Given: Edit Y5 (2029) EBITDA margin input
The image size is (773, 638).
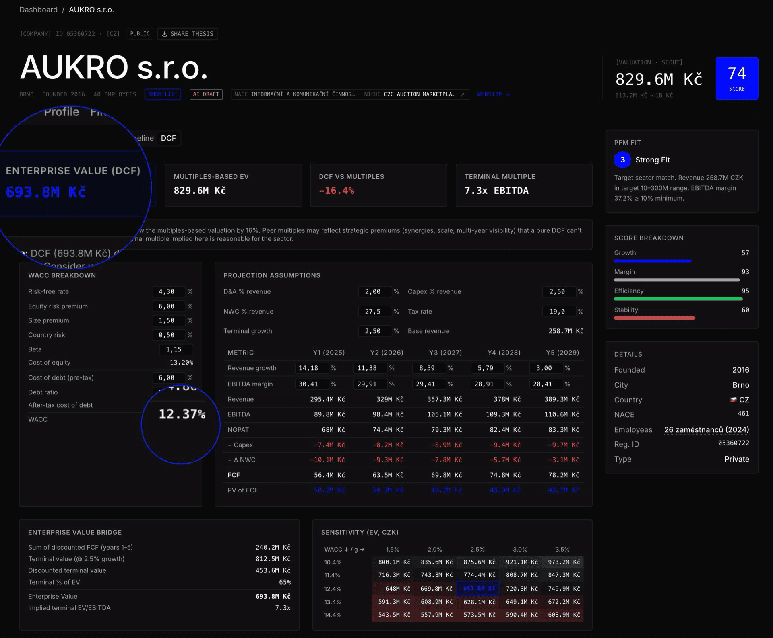Looking at the screenshot, I should (546, 384).
